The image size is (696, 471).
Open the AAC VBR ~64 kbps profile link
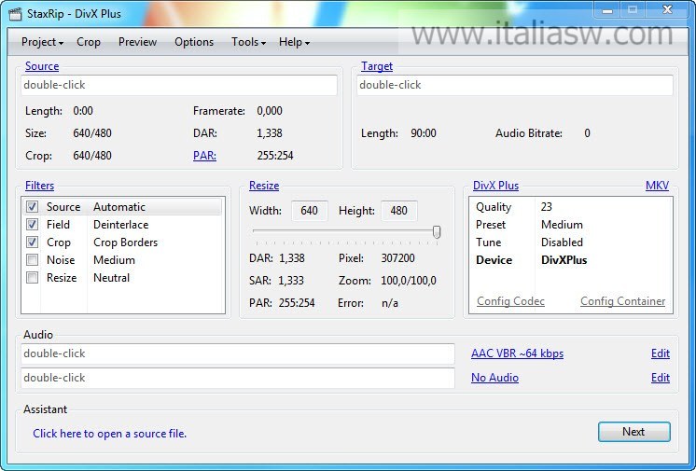[517, 353]
